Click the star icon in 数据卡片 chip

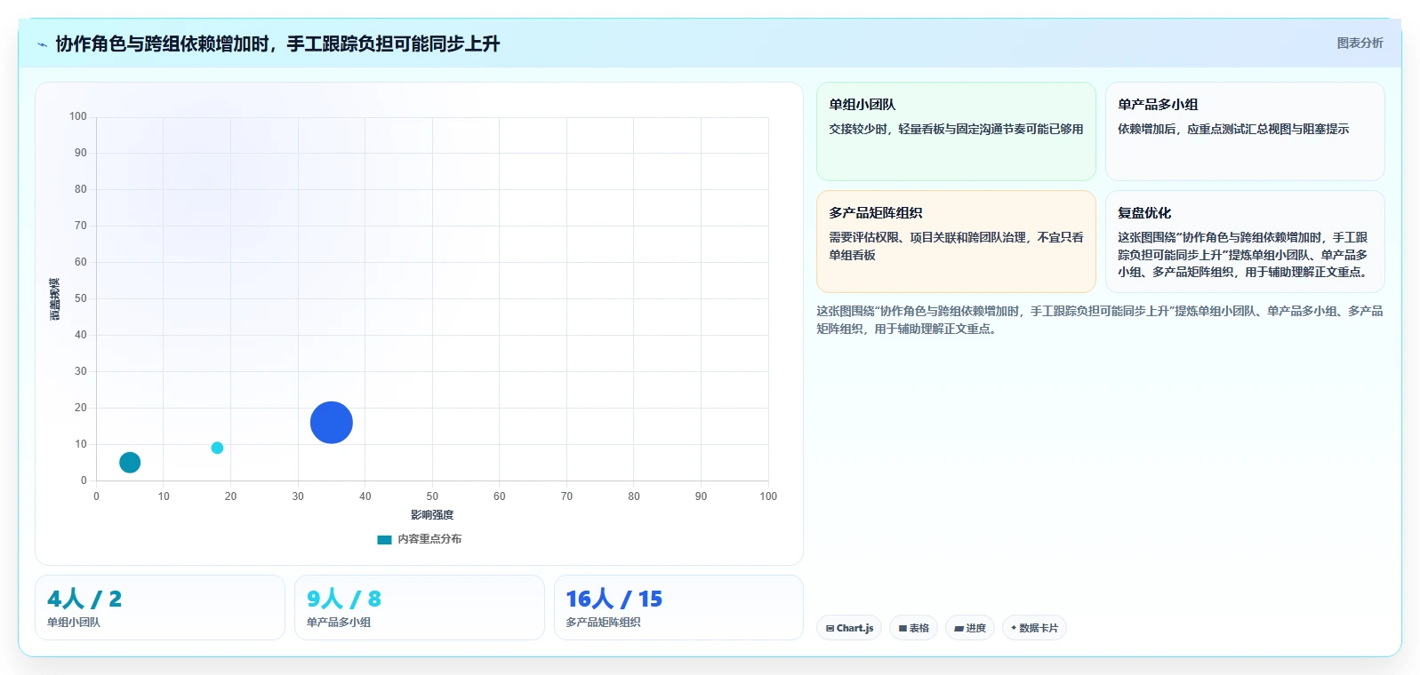pos(1014,628)
